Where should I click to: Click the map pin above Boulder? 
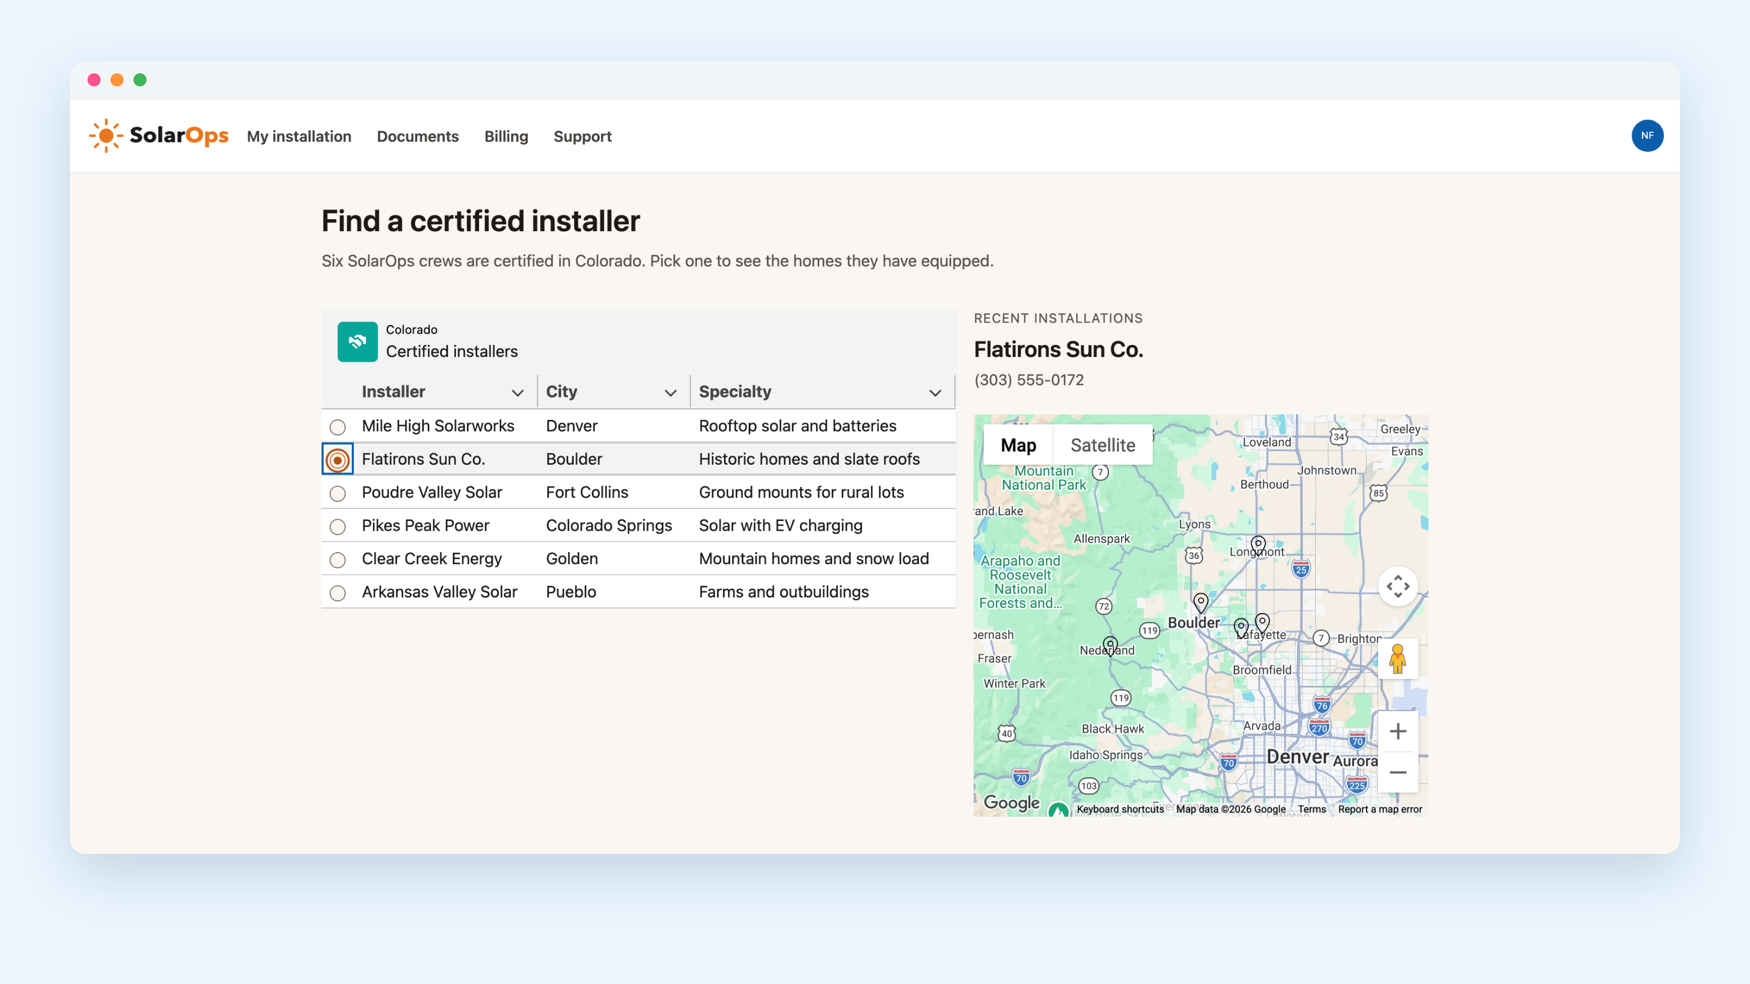point(1200,602)
